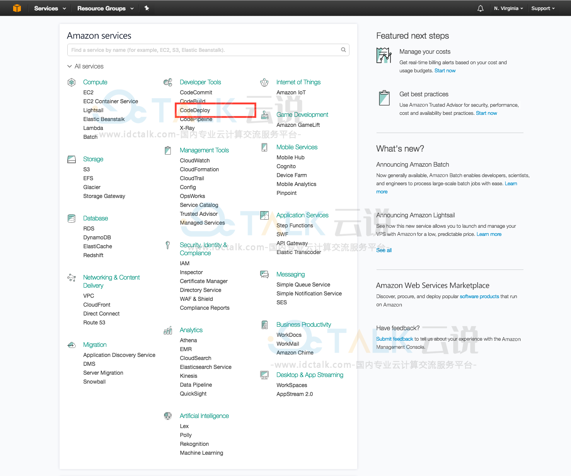Focus the Find a service search field

[208, 50]
